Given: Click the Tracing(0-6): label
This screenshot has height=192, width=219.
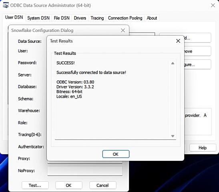Looking at the screenshot, I should pos(30,135).
